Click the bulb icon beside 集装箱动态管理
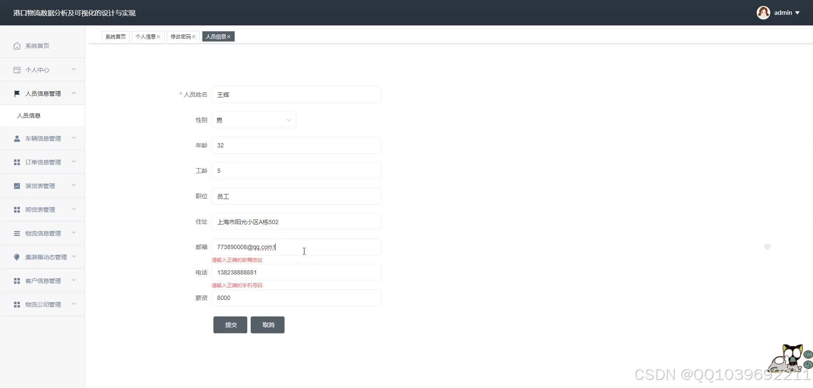The image size is (813, 388). pos(17,257)
